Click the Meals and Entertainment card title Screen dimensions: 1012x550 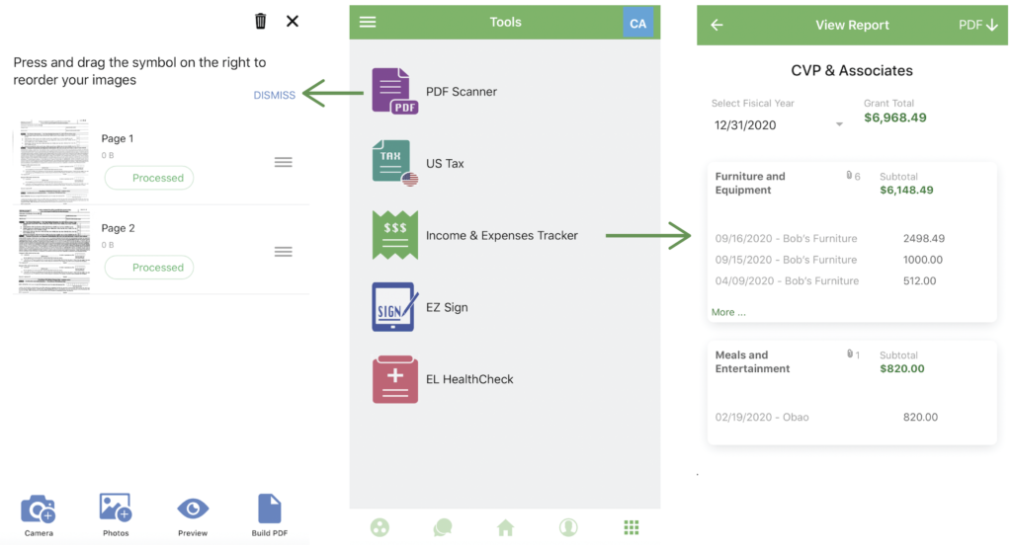[752, 361]
